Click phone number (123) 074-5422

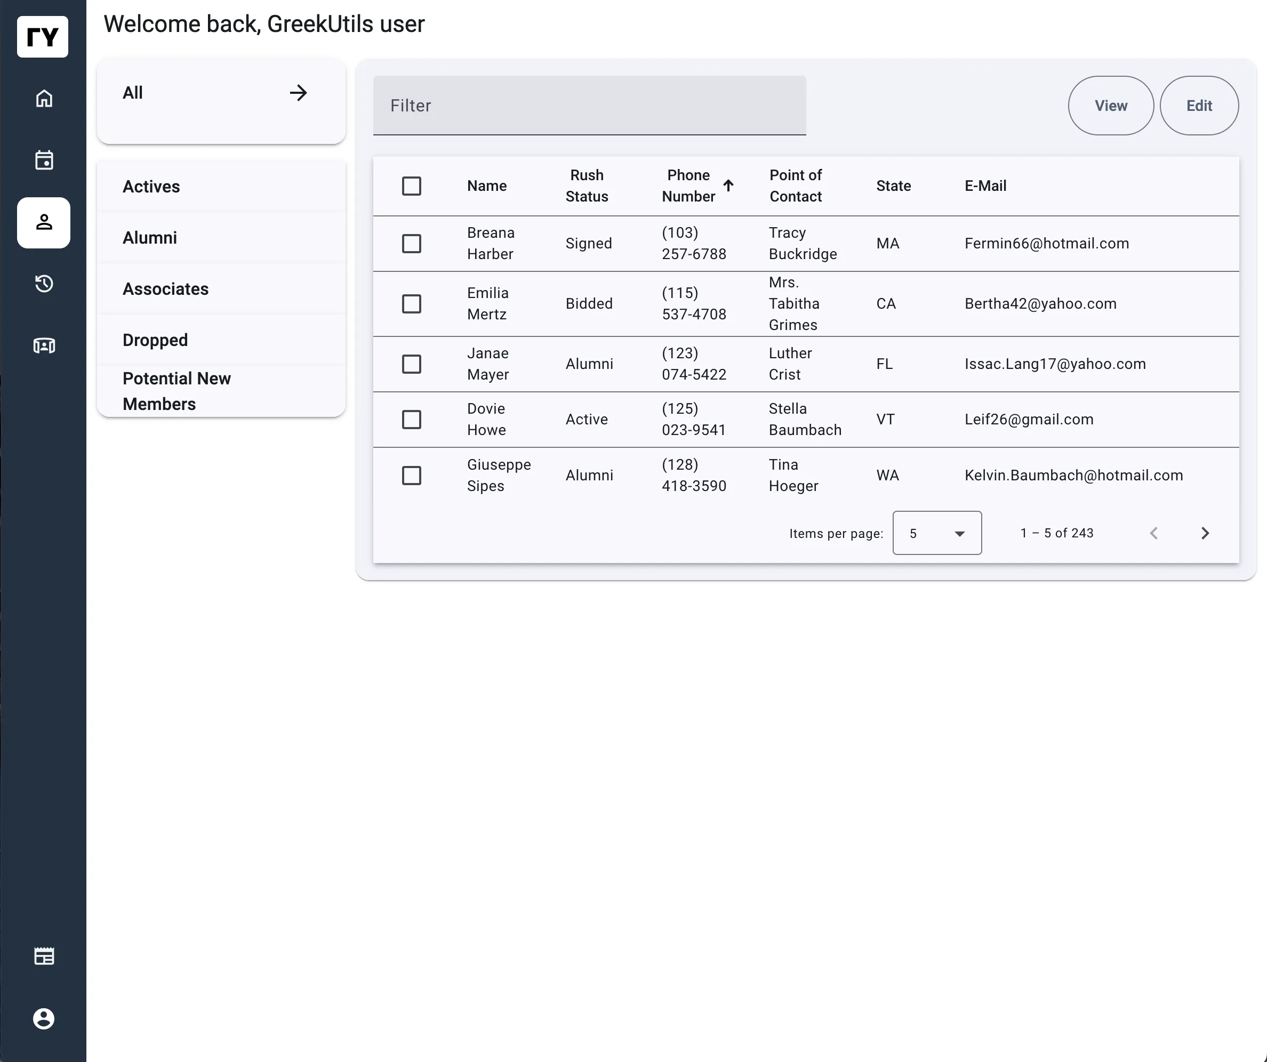click(694, 364)
